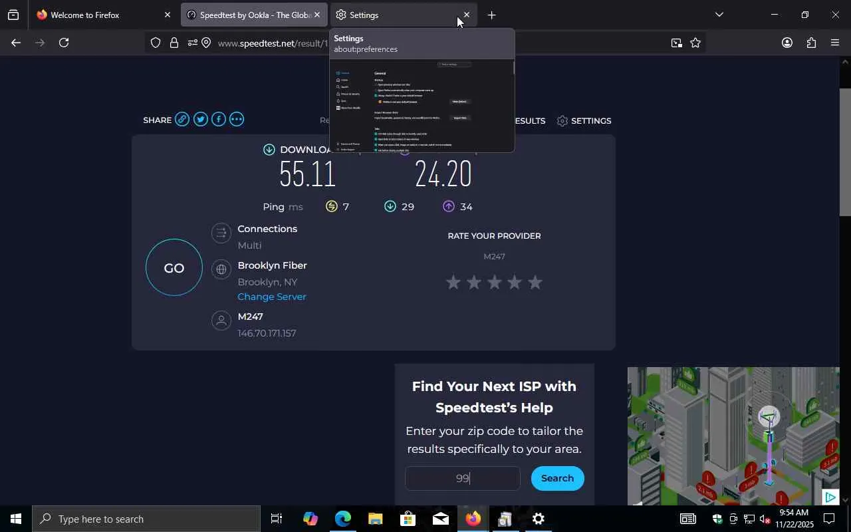Click the download speed value 55.11
This screenshot has height=532, width=851.
(307, 175)
